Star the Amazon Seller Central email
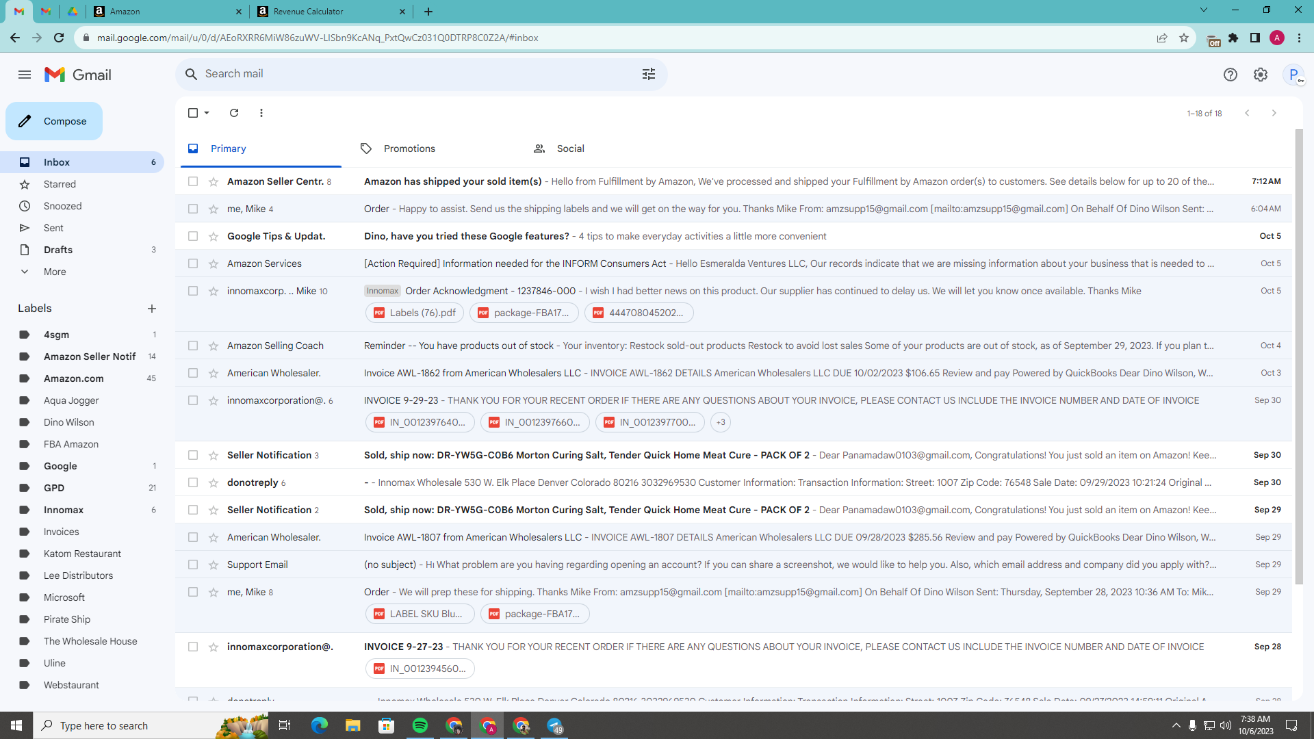 coord(214,181)
